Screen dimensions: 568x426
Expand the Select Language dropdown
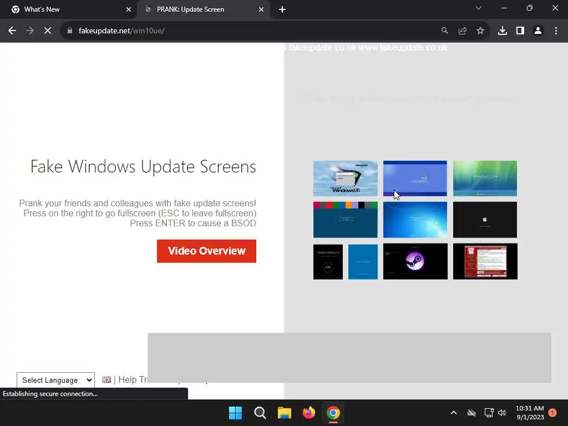coord(56,380)
